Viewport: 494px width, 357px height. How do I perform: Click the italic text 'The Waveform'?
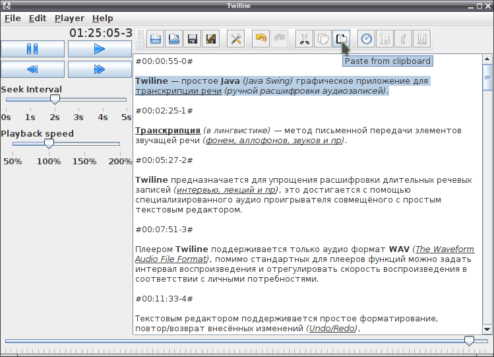(x=445, y=249)
